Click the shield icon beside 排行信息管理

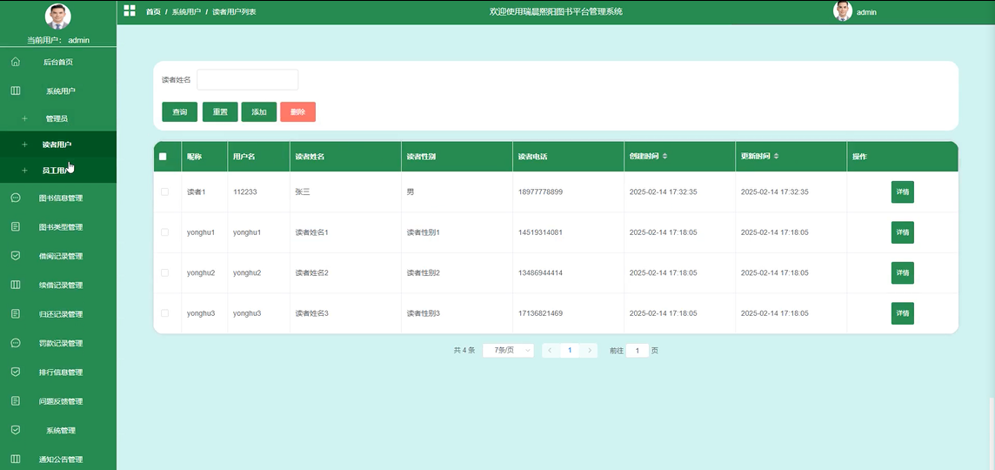16,373
